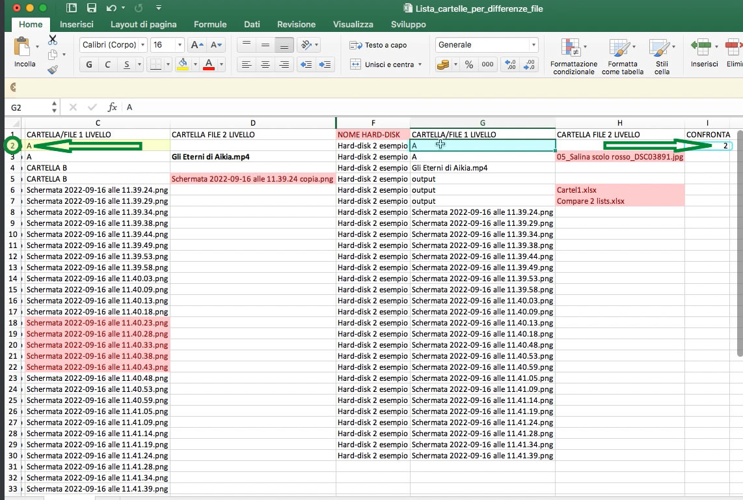
Task: Open Stili cella gallery
Action: pyautogui.click(x=662, y=57)
